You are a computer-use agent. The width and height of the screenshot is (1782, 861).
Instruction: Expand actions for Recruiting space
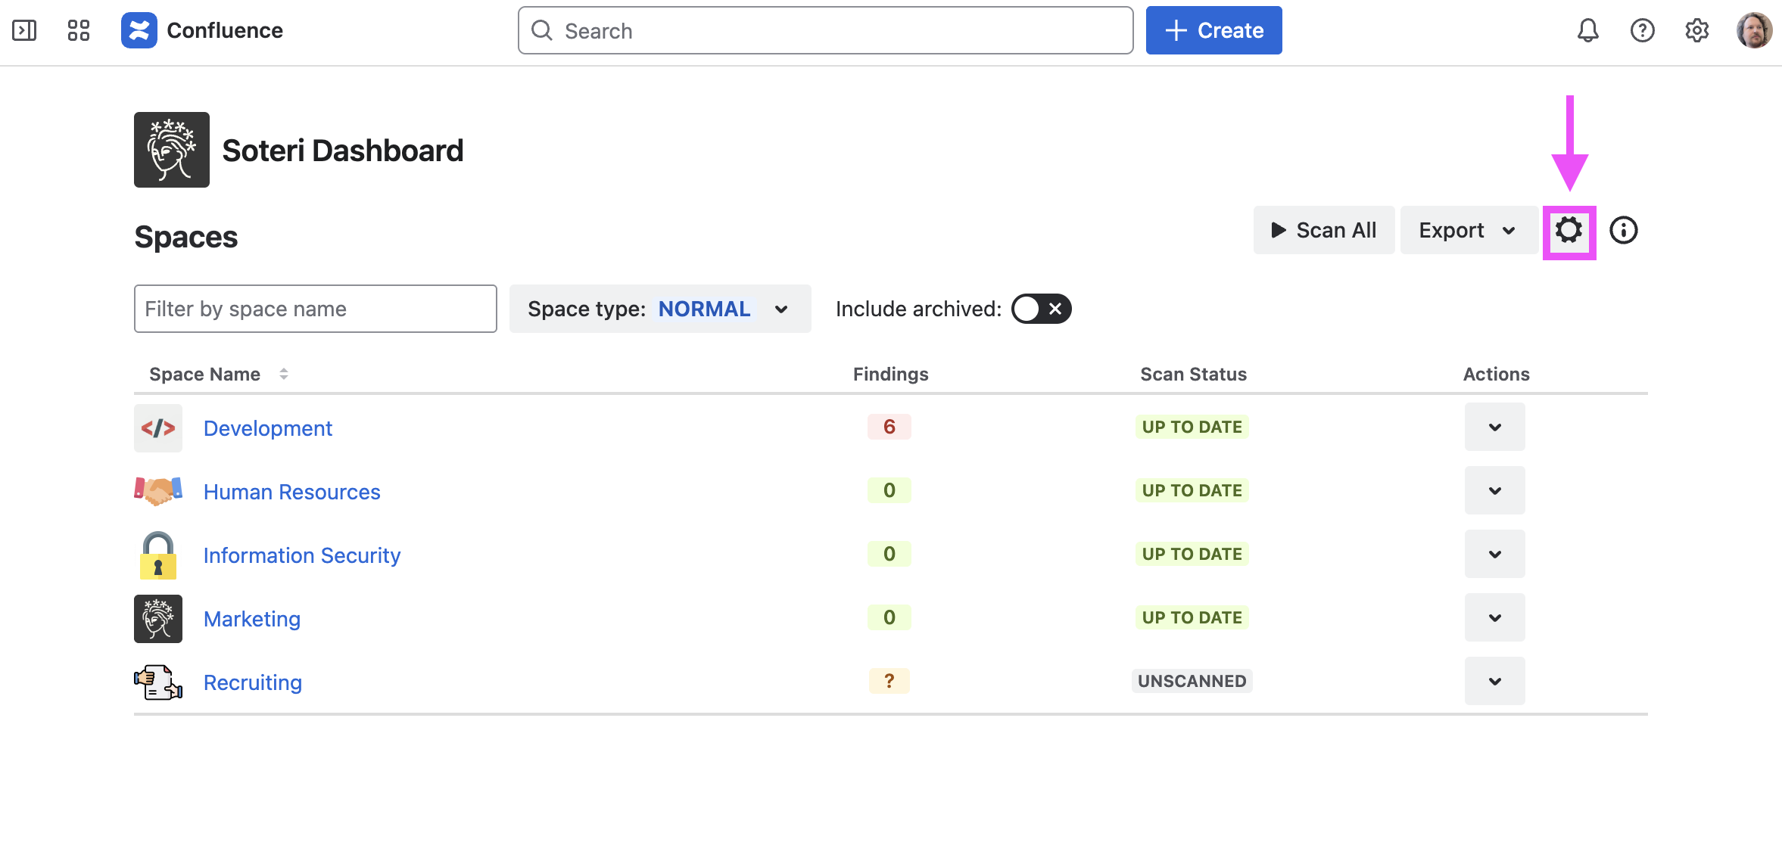pyautogui.click(x=1494, y=681)
